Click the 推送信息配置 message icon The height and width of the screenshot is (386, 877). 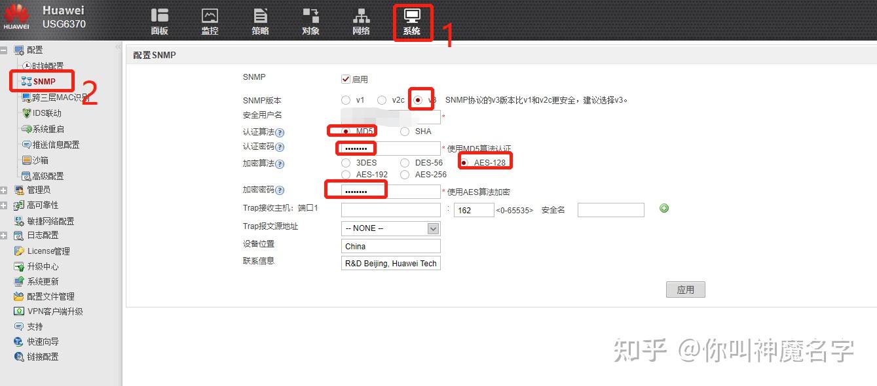[27, 145]
